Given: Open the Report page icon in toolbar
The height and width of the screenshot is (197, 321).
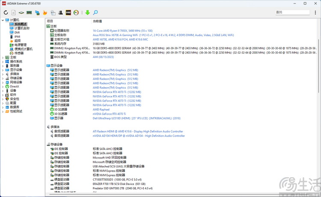Looking at the screenshot, I should pyautogui.click(x=14, y=13).
